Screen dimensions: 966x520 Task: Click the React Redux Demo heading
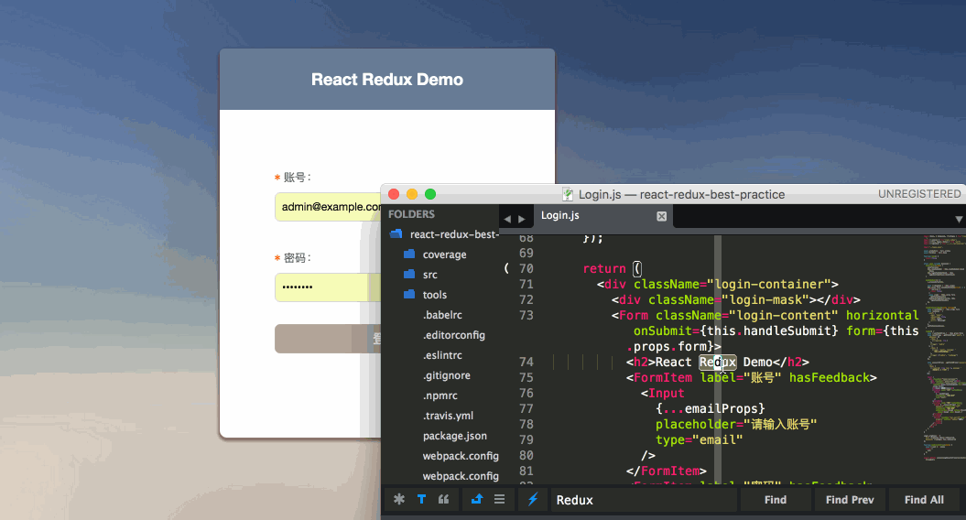(x=387, y=80)
